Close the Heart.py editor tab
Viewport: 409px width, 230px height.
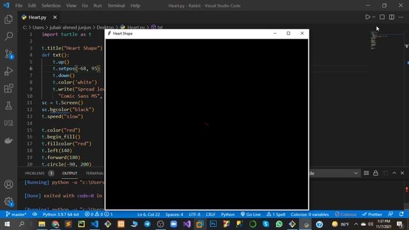click(x=55, y=17)
